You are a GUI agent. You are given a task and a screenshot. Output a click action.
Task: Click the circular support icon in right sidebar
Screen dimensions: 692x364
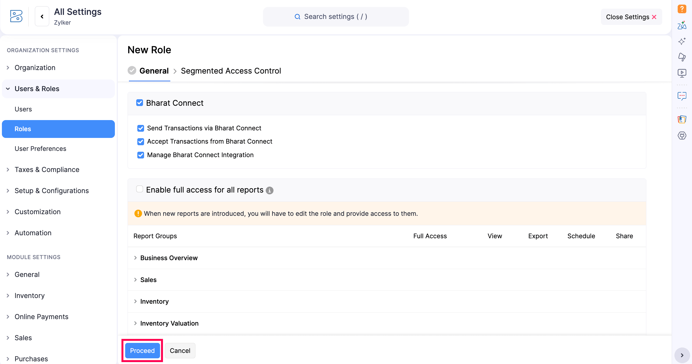click(682, 135)
